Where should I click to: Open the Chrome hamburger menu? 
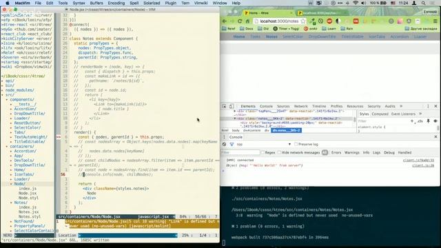[435, 21]
